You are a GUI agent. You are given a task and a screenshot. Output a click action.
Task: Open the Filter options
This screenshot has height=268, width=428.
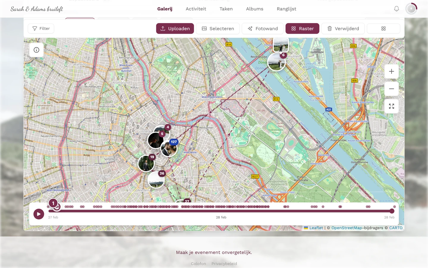[41, 29]
